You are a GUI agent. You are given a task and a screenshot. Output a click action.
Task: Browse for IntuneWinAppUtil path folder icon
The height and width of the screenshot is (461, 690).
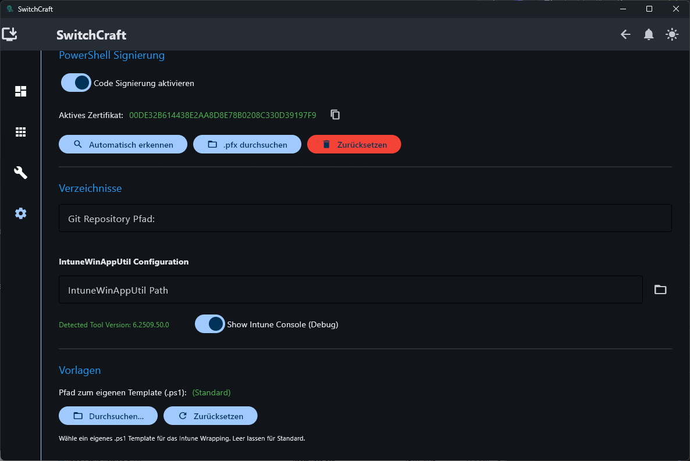coord(660,290)
